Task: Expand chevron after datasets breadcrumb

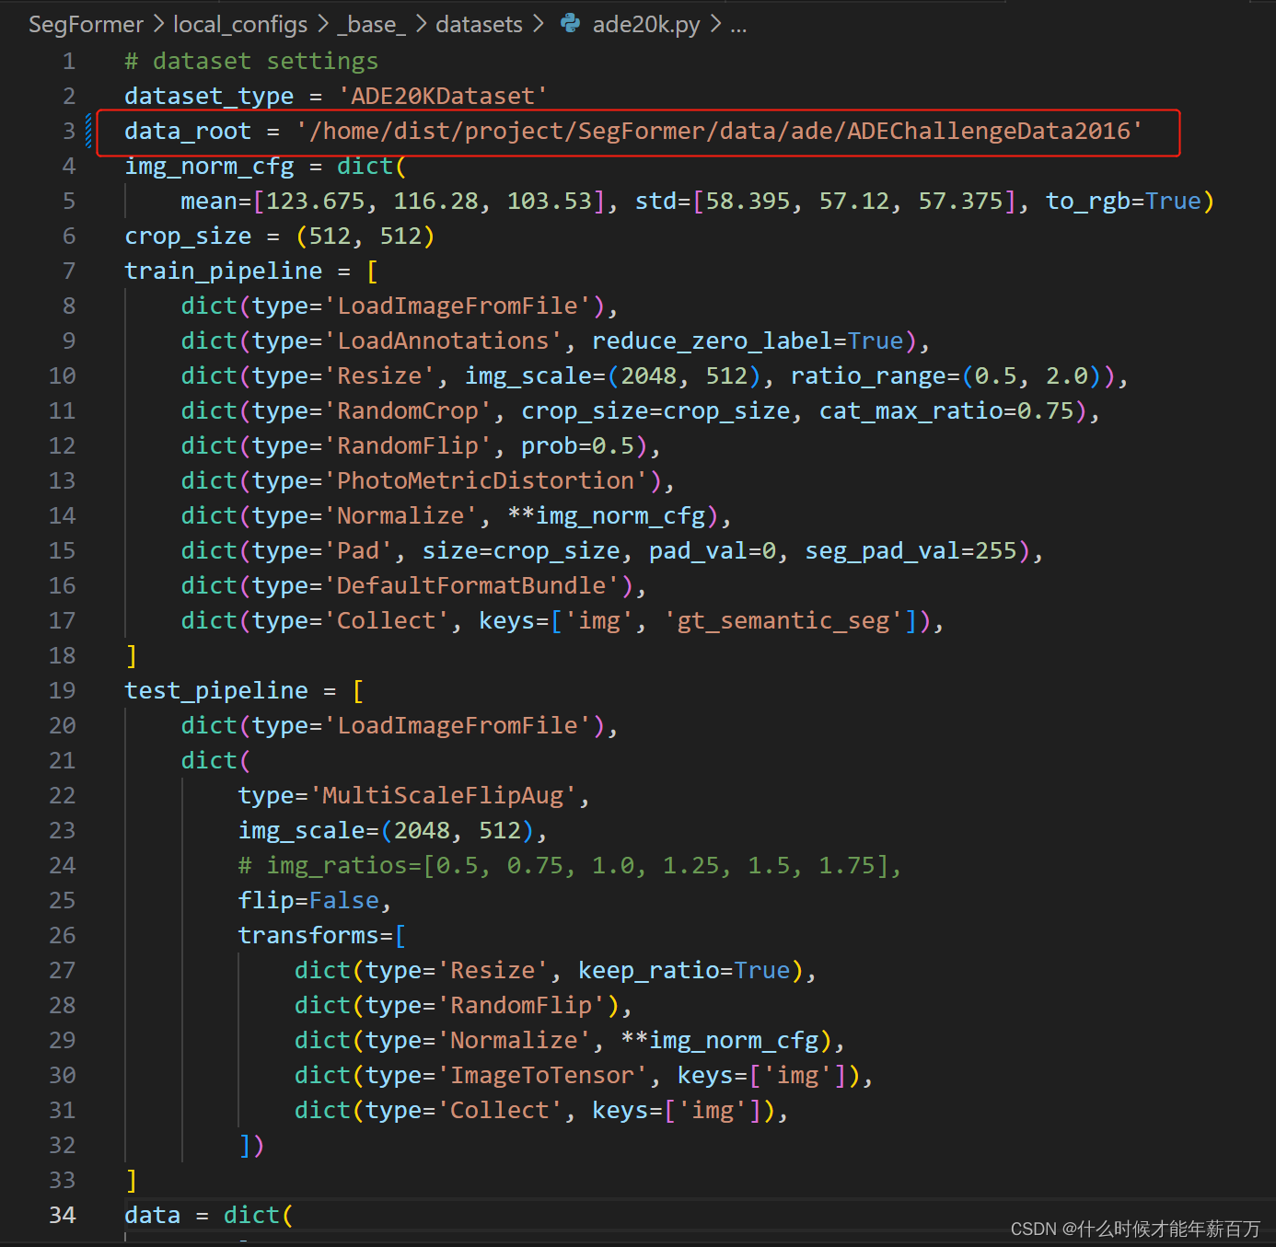Action: (x=539, y=24)
